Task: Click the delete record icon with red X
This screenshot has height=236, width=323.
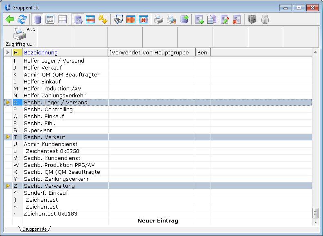Action: pyautogui.click(x=237, y=19)
